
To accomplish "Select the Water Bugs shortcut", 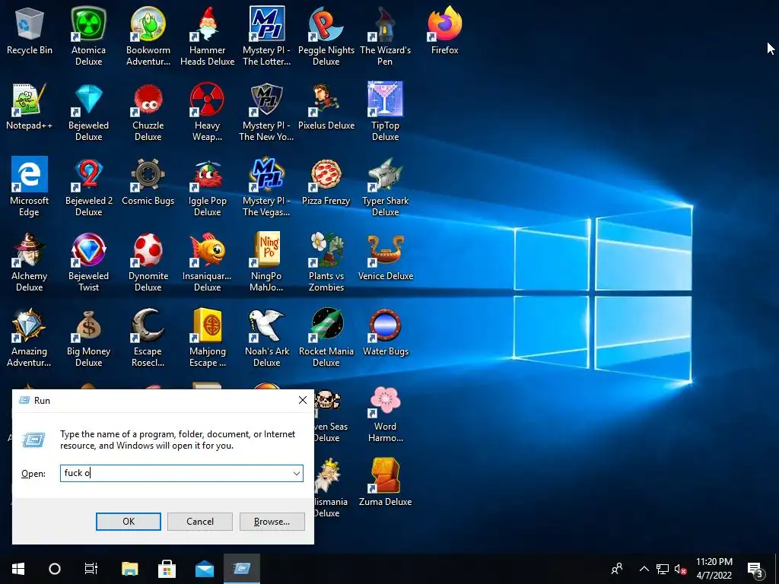I will coord(386,332).
